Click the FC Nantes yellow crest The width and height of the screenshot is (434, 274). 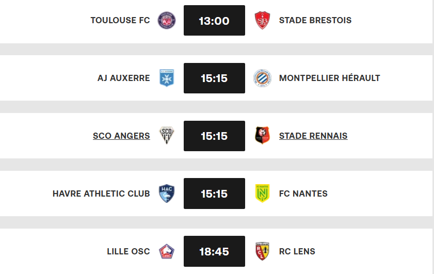(x=262, y=194)
